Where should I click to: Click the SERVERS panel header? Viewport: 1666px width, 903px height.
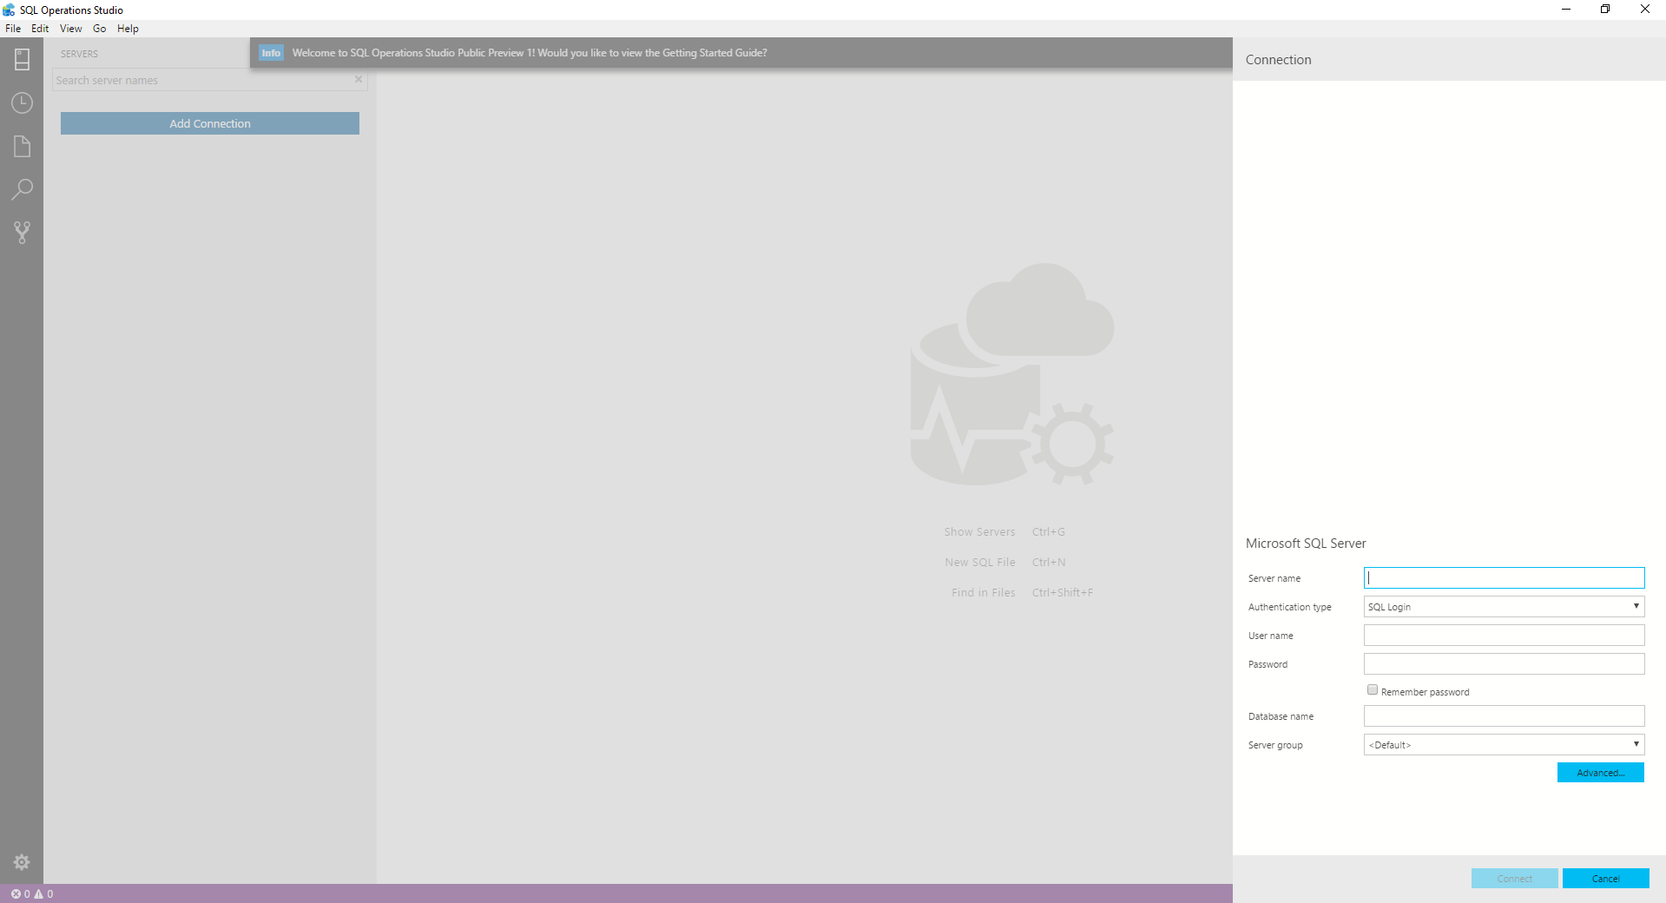coord(79,54)
